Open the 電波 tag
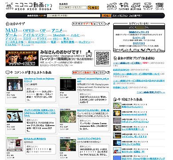173x160 pixels. coord(53,42)
